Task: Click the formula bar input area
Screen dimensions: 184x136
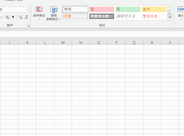Action: 92,34
